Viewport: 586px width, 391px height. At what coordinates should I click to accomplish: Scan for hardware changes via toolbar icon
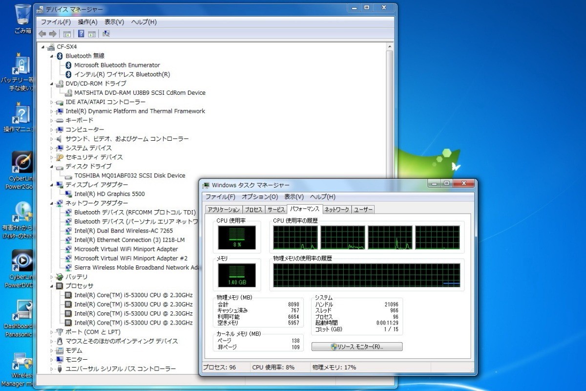(x=106, y=34)
